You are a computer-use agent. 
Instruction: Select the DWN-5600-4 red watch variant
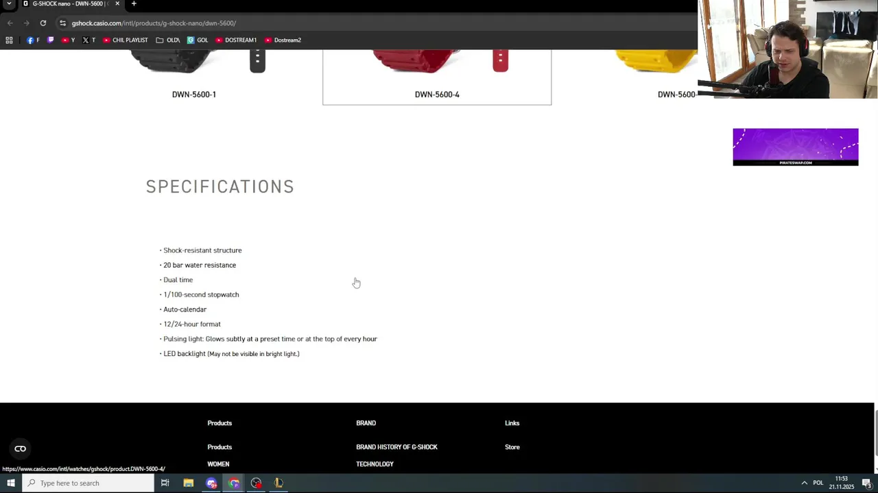[437, 77]
